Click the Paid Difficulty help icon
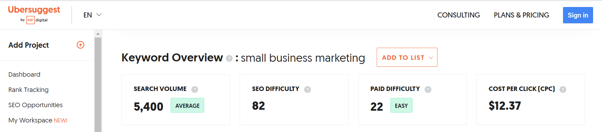 pyautogui.click(x=428, y=89)
